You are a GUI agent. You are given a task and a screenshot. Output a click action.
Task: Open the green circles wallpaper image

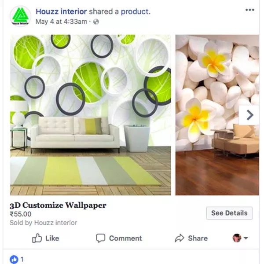91,115
